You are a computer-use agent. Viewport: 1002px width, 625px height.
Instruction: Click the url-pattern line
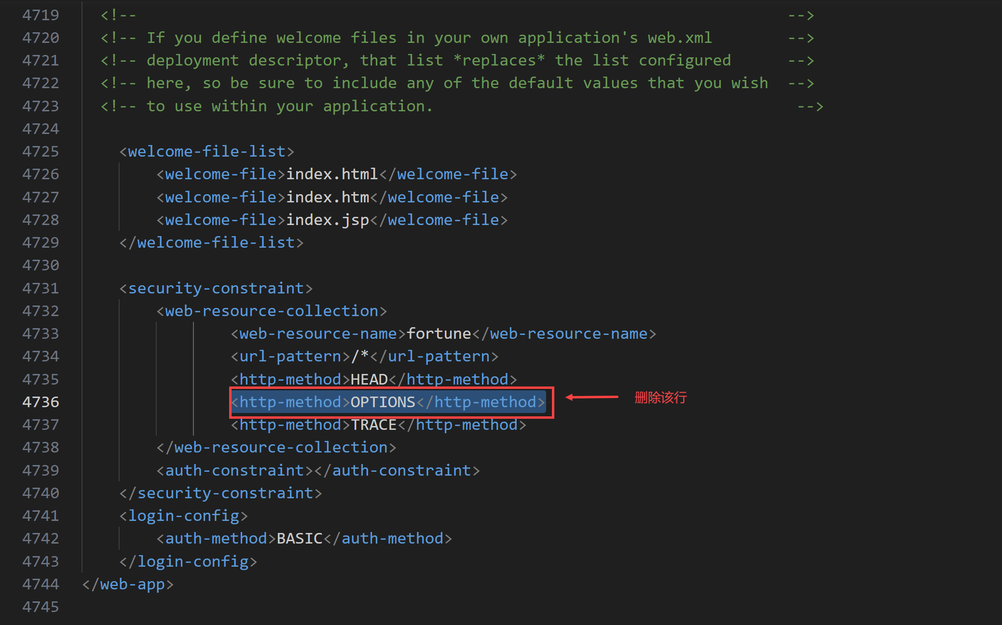click(x=364, y=356)
